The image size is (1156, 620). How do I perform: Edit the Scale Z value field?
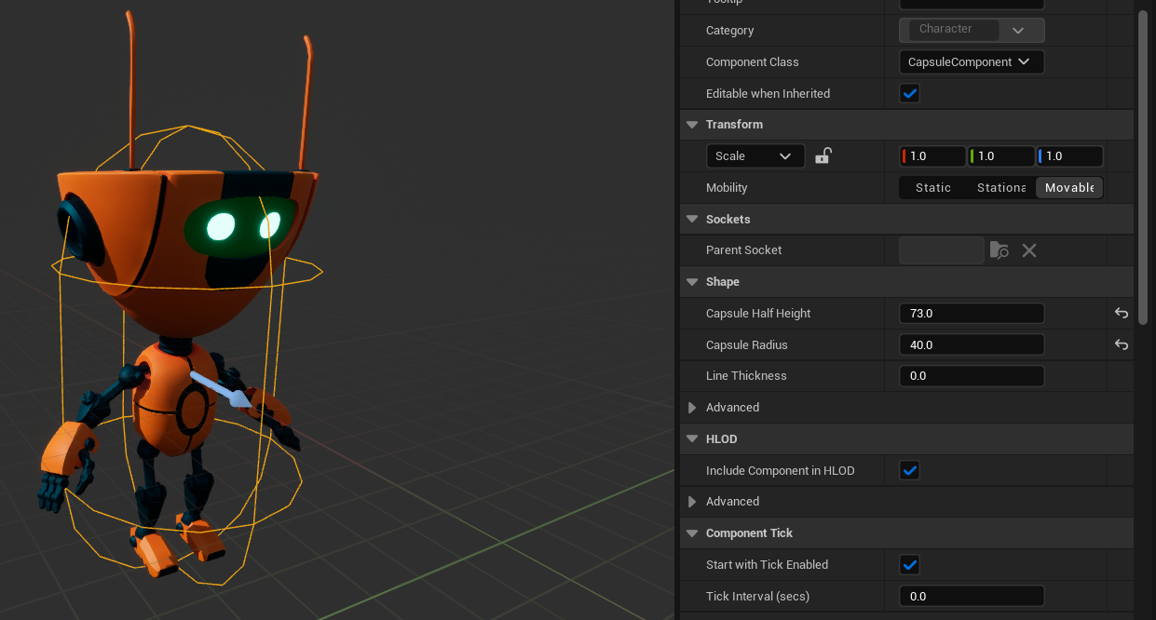[x=1070, y=155]
